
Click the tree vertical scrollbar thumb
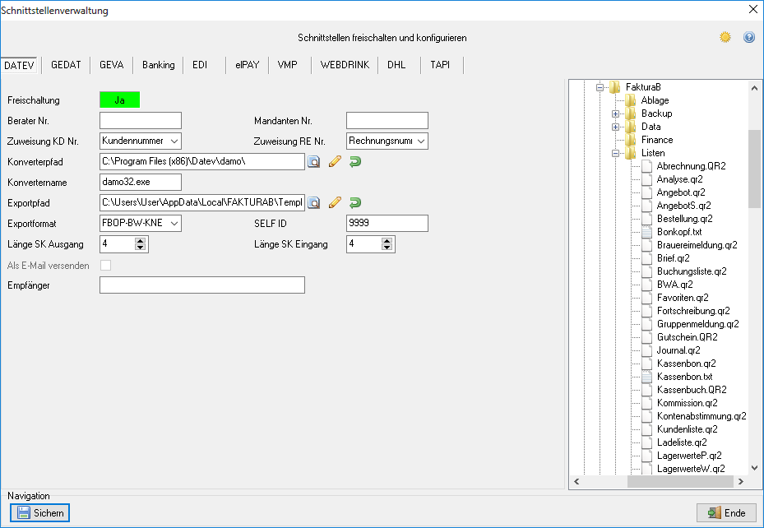[754, 169]
